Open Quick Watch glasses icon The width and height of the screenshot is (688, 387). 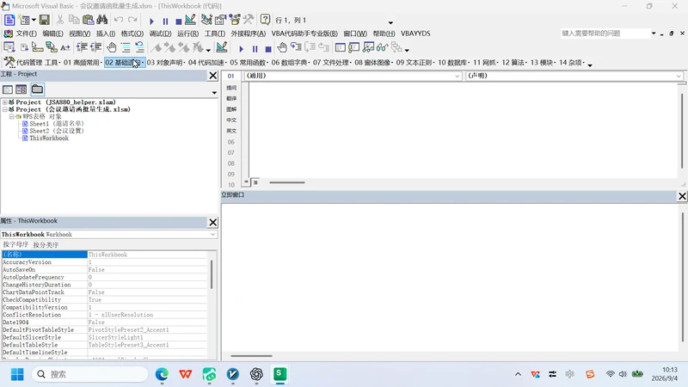point(382,47)
